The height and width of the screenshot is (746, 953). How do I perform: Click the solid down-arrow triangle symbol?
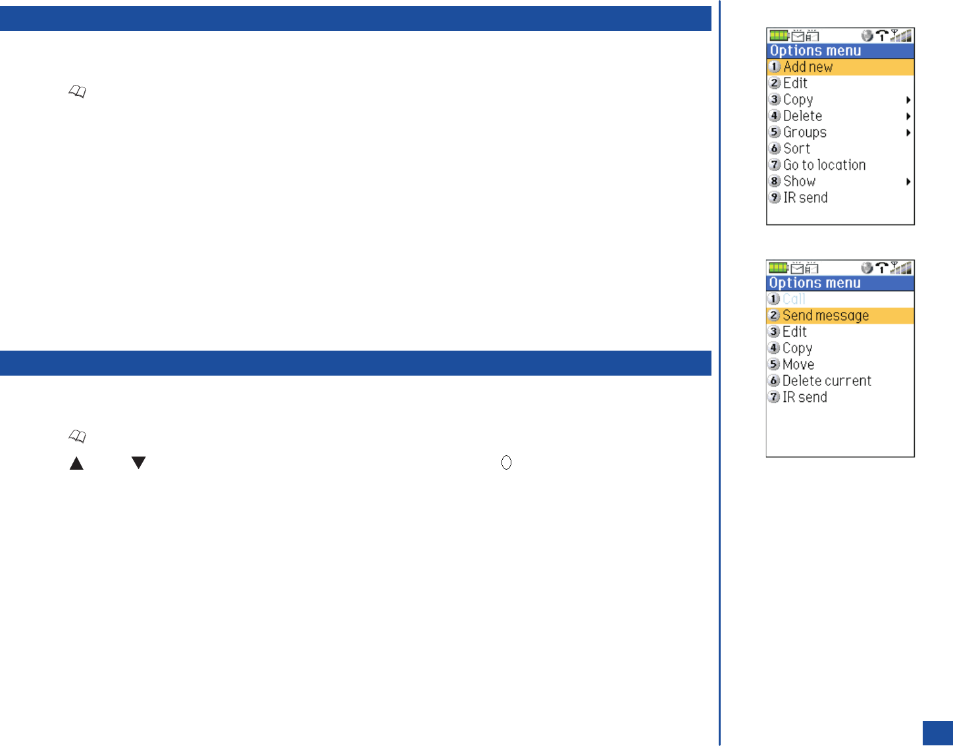point(138,463)
